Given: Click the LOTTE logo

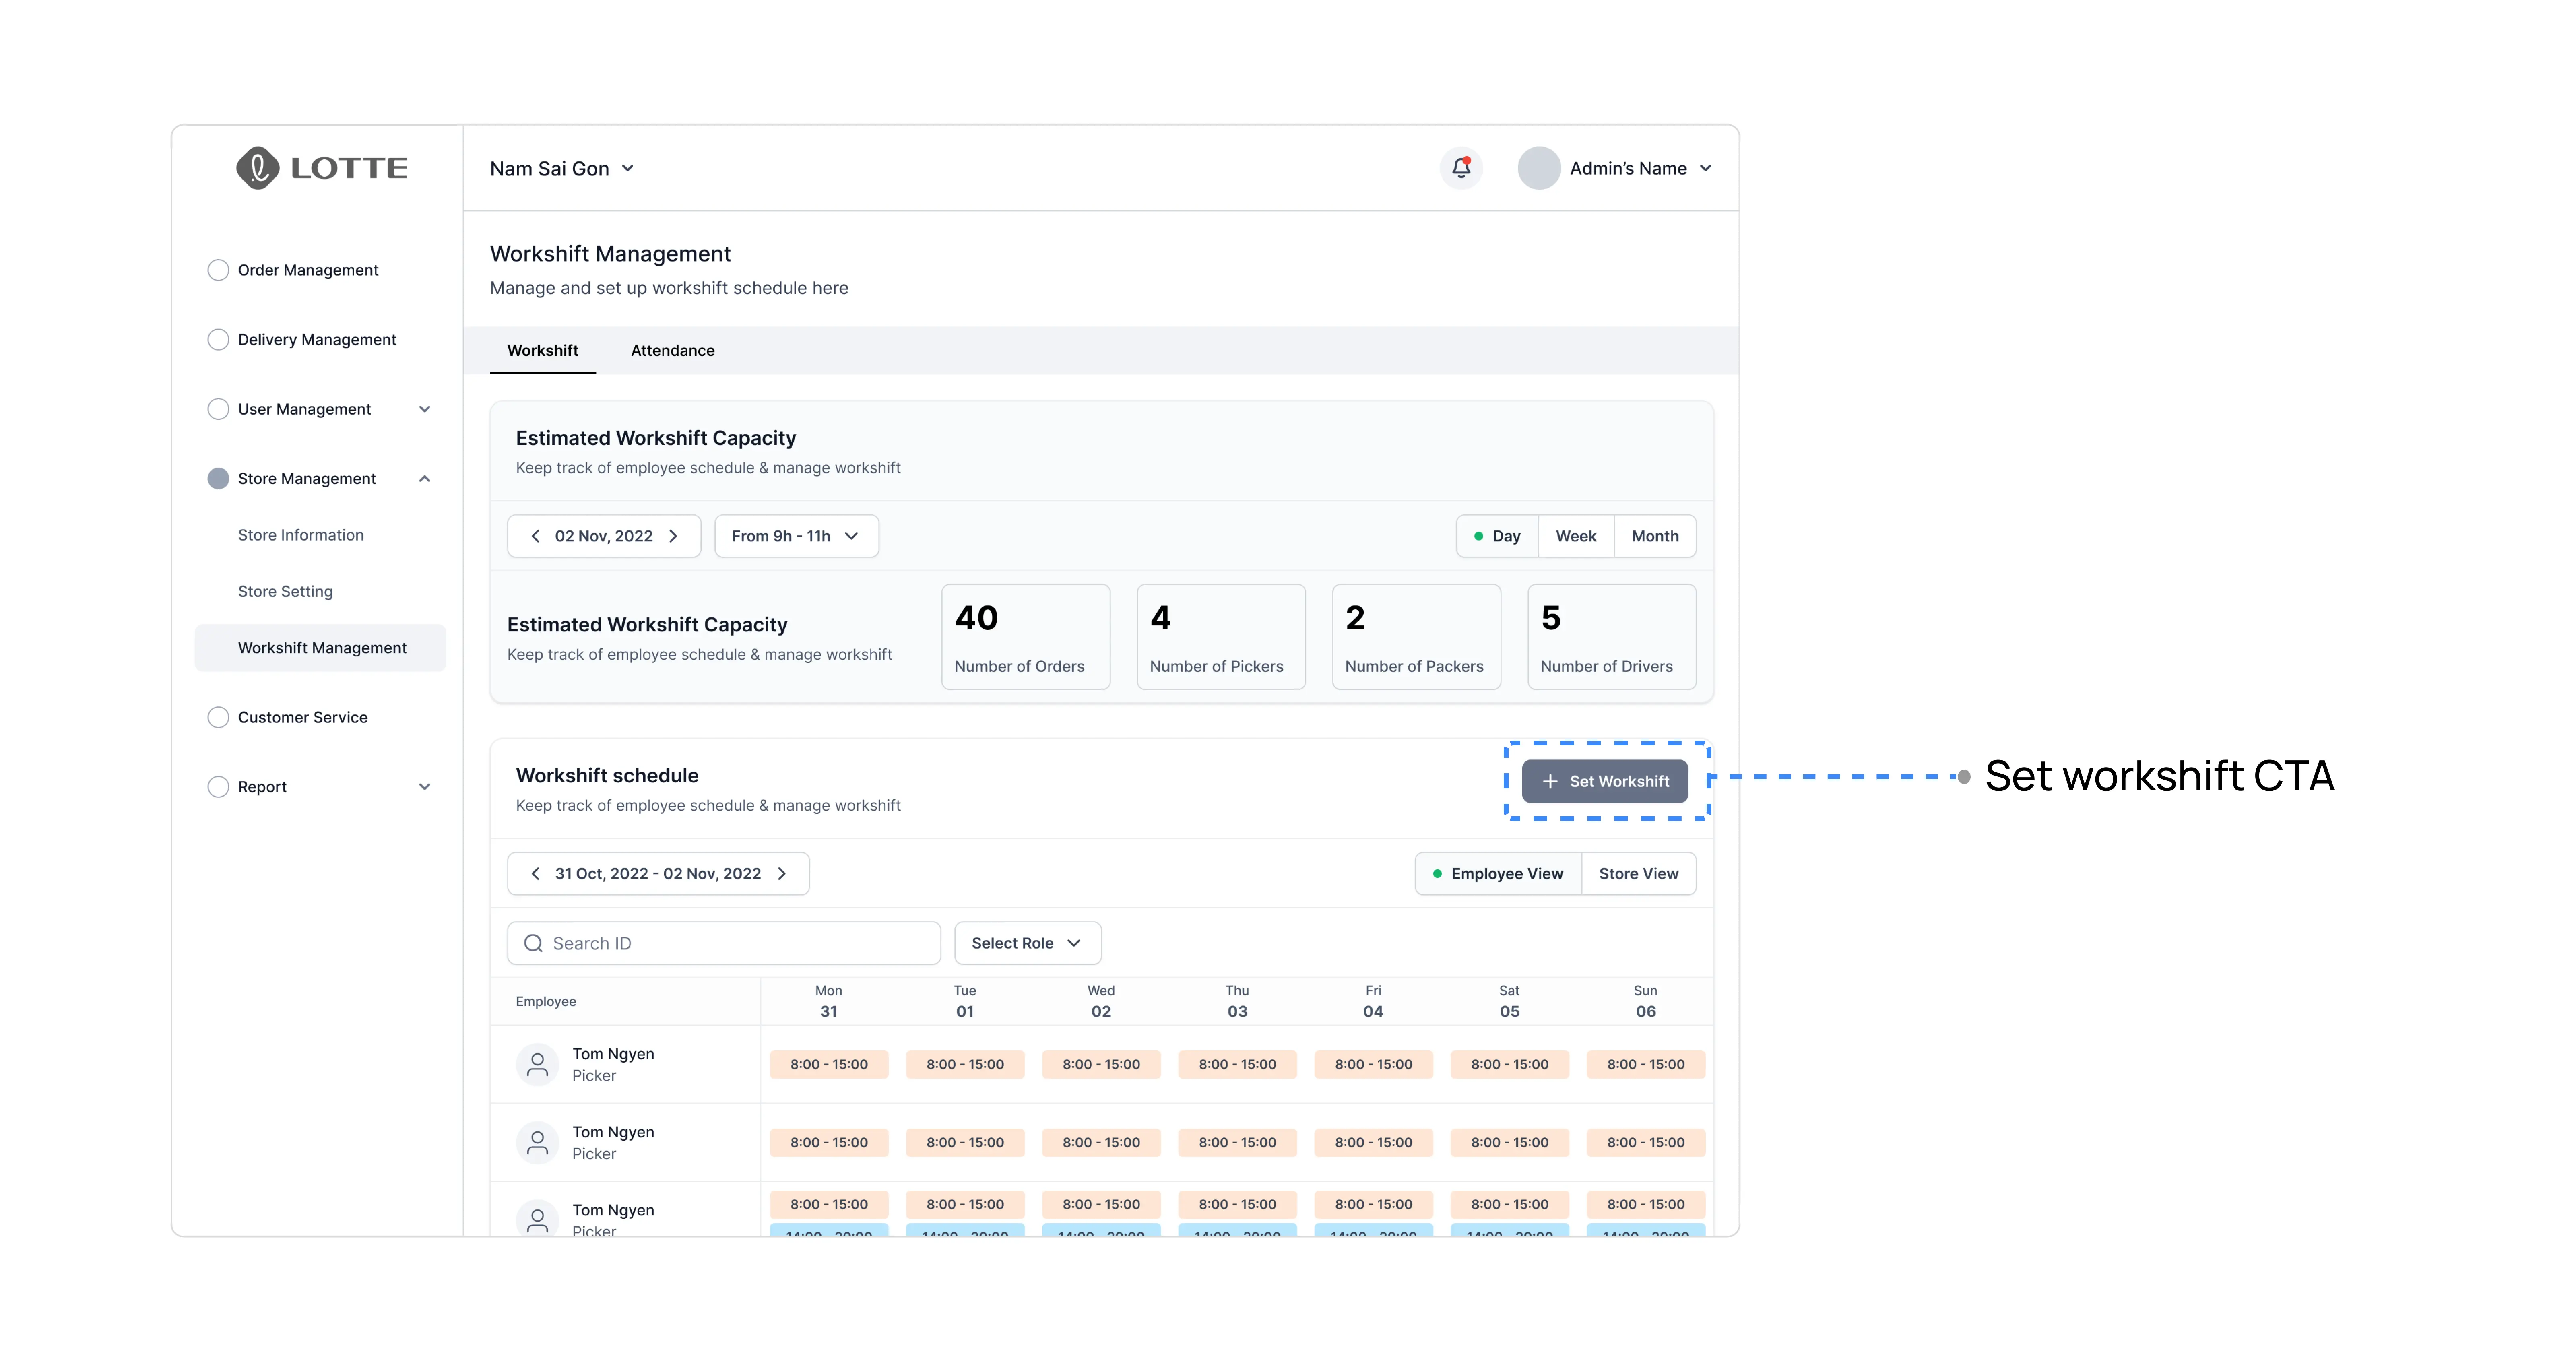Looking at the screenshot, I should pos(321,168).
